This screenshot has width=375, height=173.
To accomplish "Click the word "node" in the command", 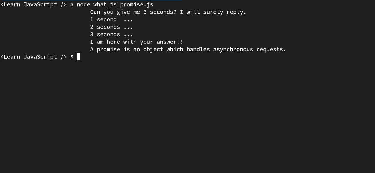I will [x=83, y=5].
